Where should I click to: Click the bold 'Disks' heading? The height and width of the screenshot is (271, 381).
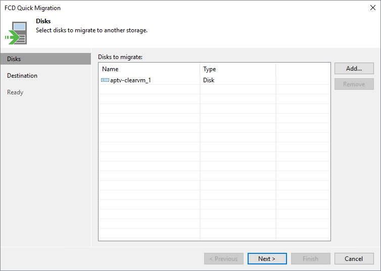pyautogui.click(x=43, y=21)
